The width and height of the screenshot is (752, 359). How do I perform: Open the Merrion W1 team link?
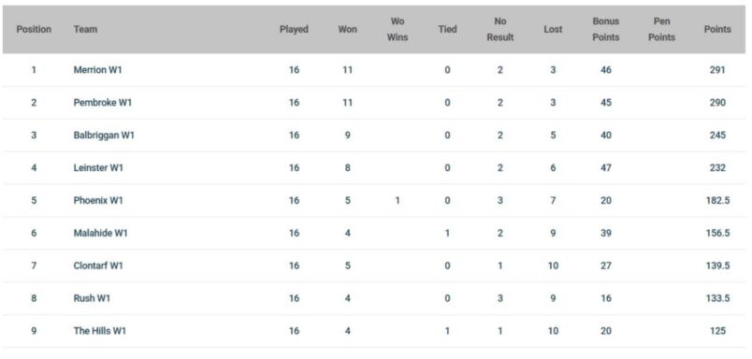click(x=98, y=70)
